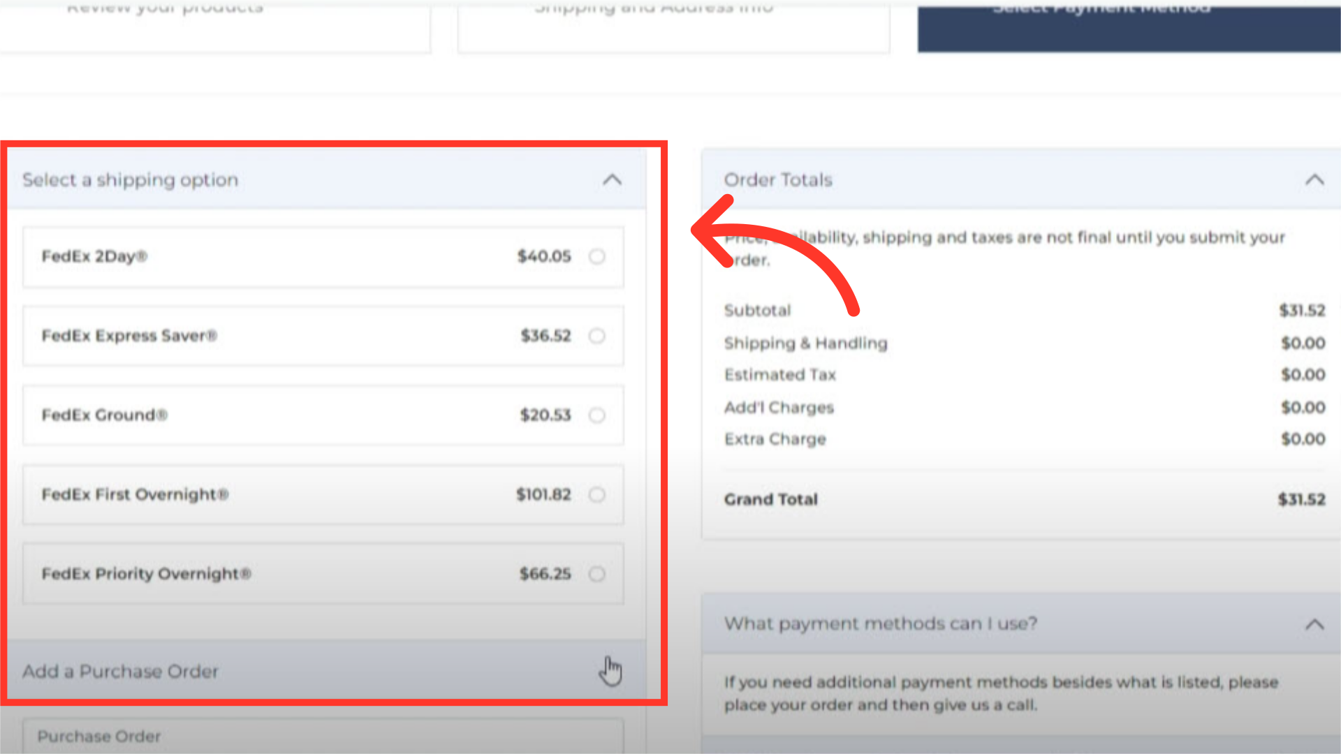Click the FedEx 2Day option label
1341x754 pixels.
(94, 256)
